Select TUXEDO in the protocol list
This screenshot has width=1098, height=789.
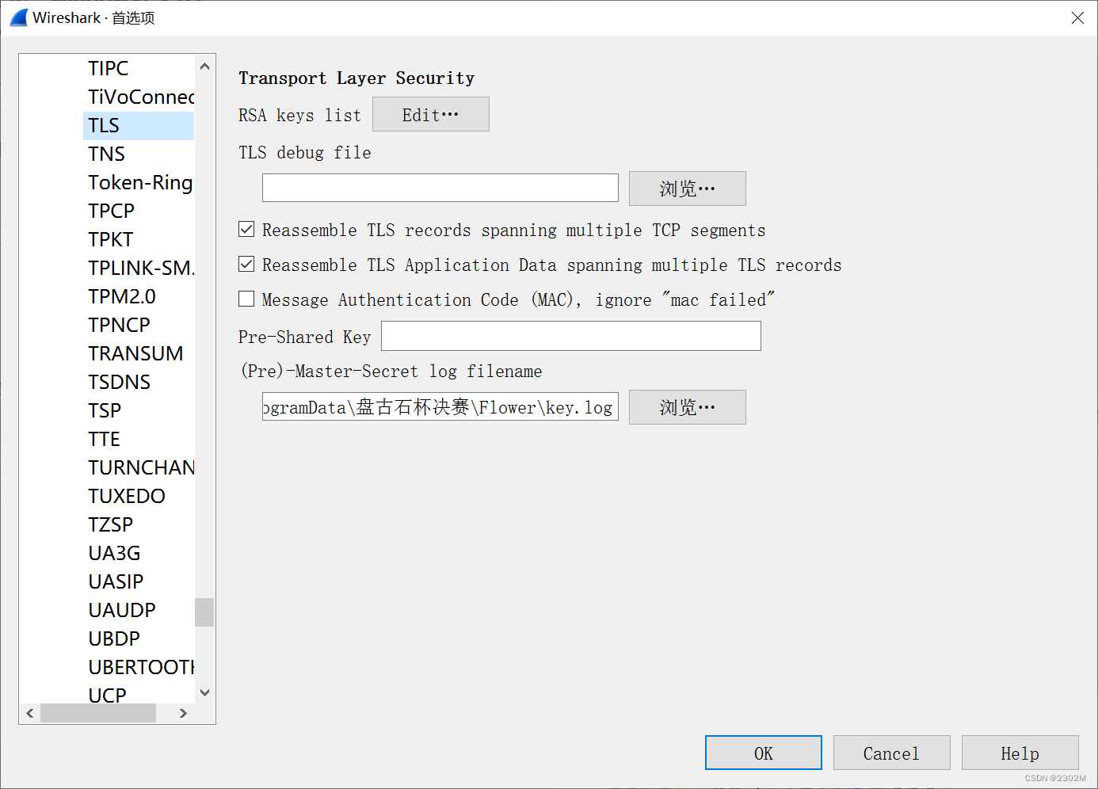coord(139,497)
